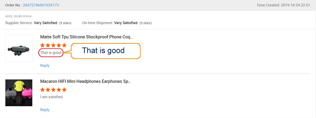Click third star of Matte Soft Tpu rating

click(x=53, y=45)
